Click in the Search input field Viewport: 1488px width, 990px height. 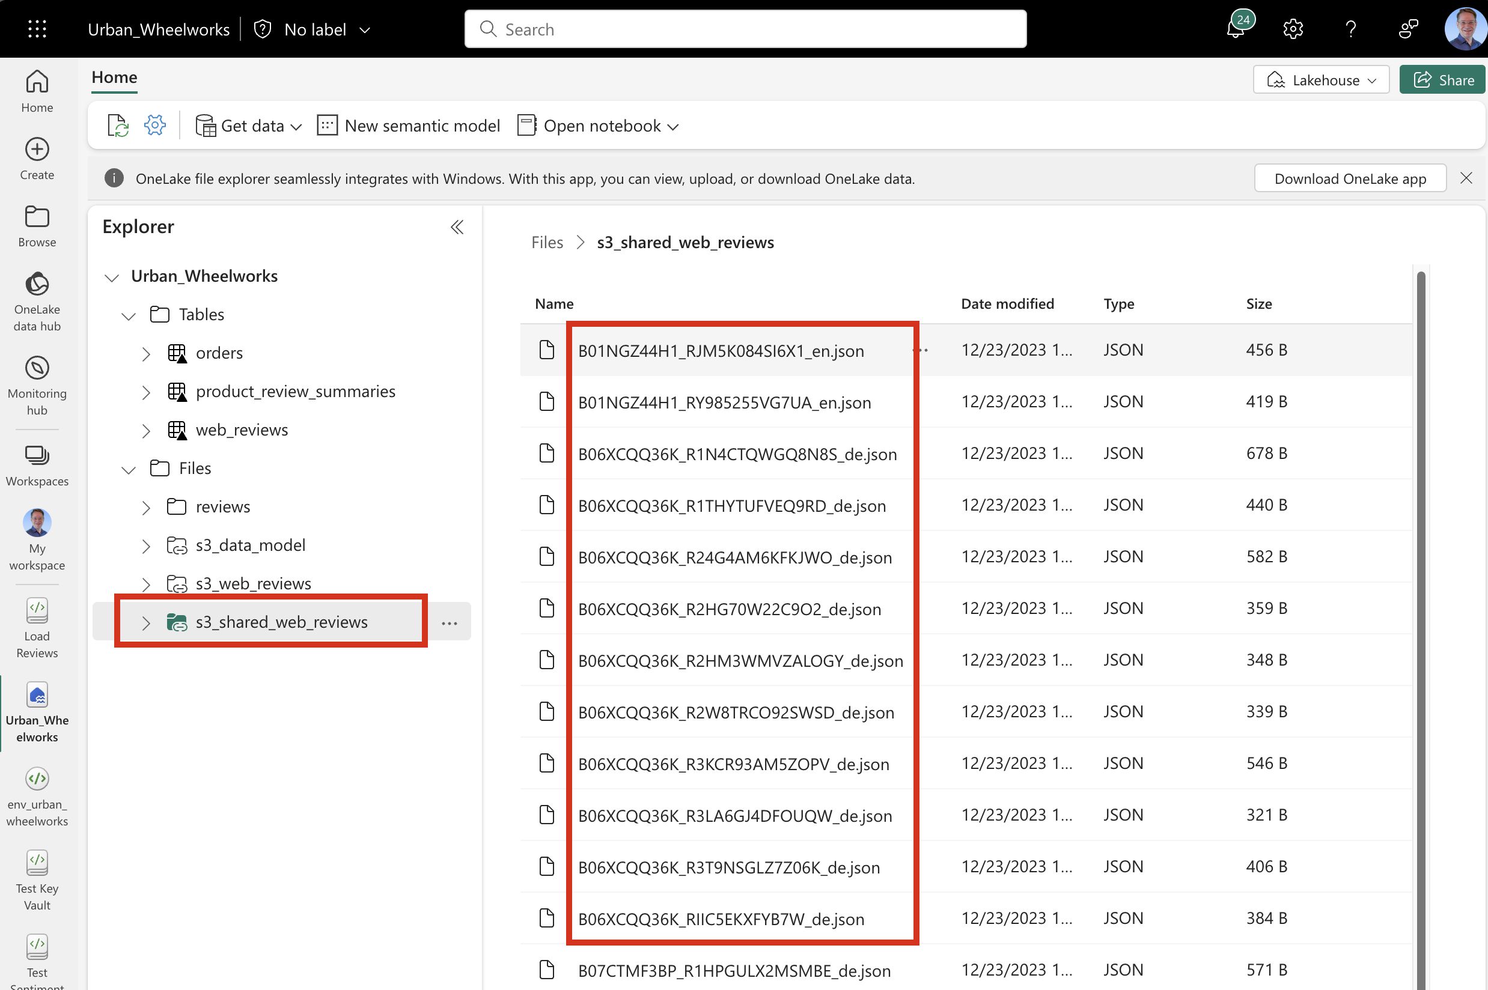pos(745,29)
